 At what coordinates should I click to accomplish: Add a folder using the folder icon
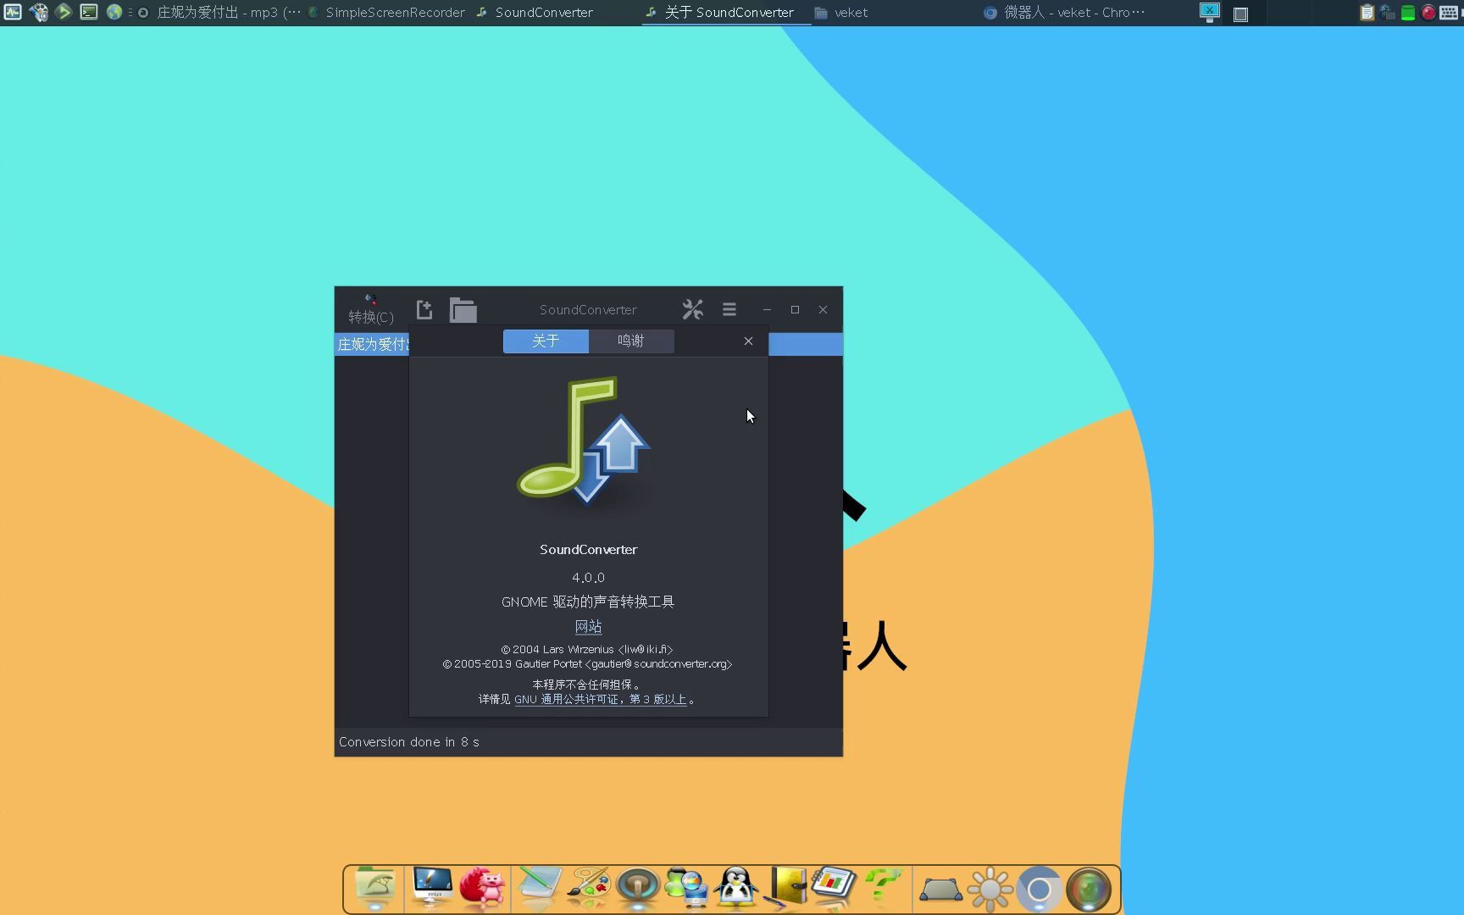pos(463,310)
